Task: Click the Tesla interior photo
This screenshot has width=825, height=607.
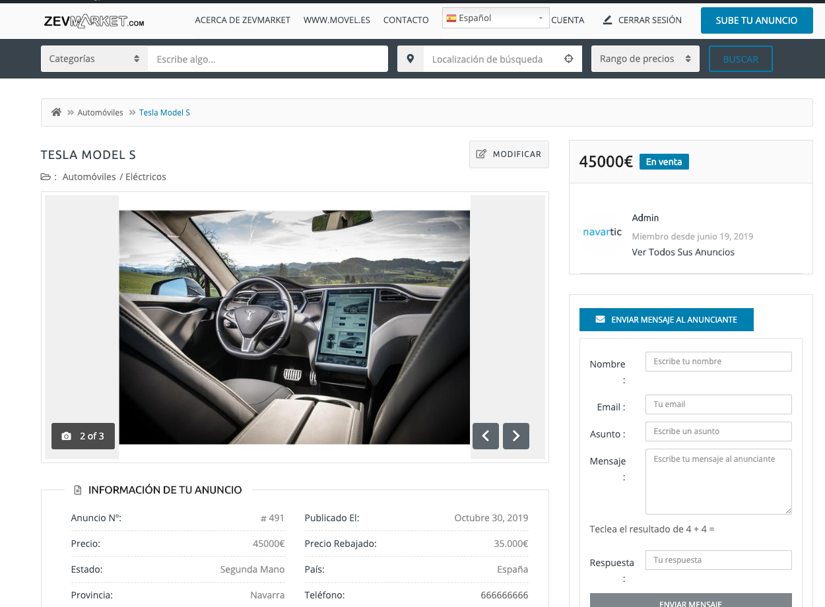Action: [294, 327]
